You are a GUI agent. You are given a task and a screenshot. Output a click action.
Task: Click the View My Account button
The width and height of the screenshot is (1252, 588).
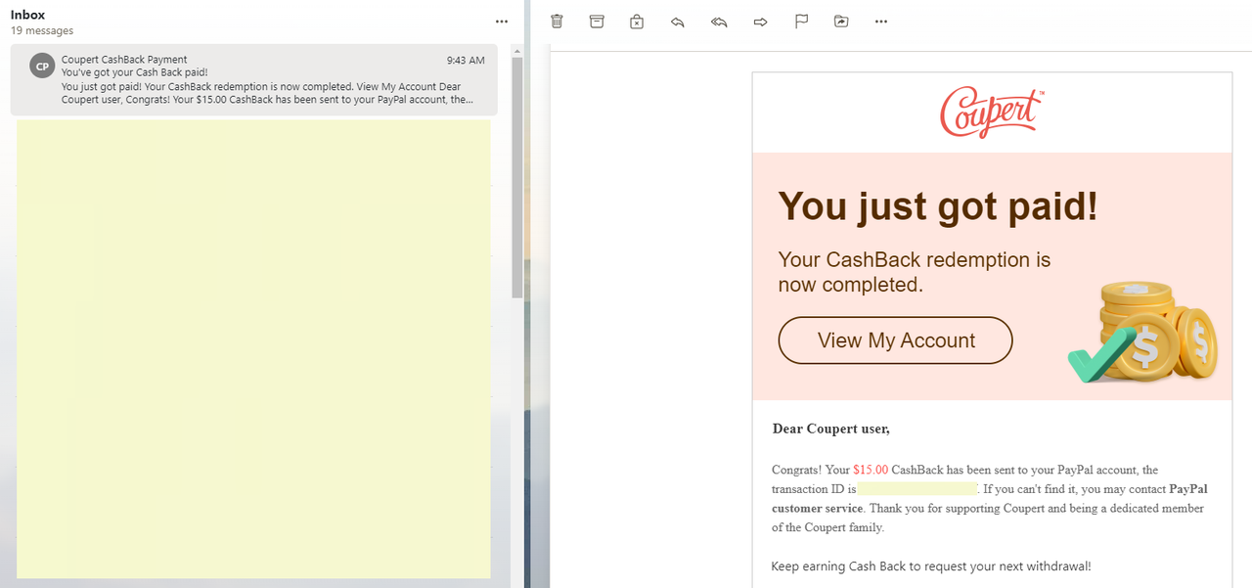pyautogui.click(x=896, y=340)
